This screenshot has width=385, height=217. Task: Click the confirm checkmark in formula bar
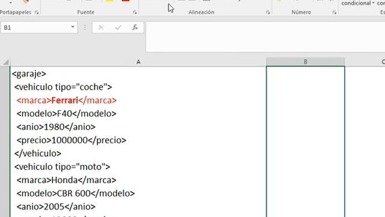[118, 27]
